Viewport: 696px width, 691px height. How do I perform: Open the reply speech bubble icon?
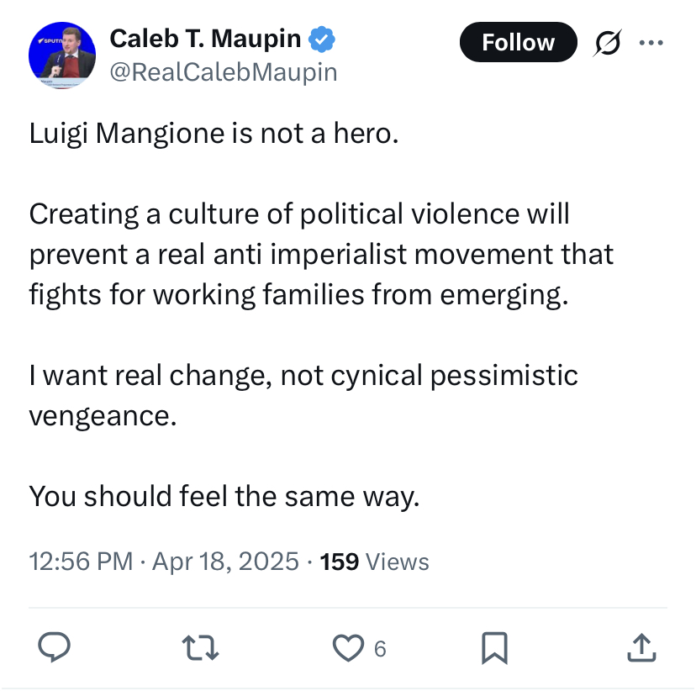pyautogui.click(x=54, y=647)
